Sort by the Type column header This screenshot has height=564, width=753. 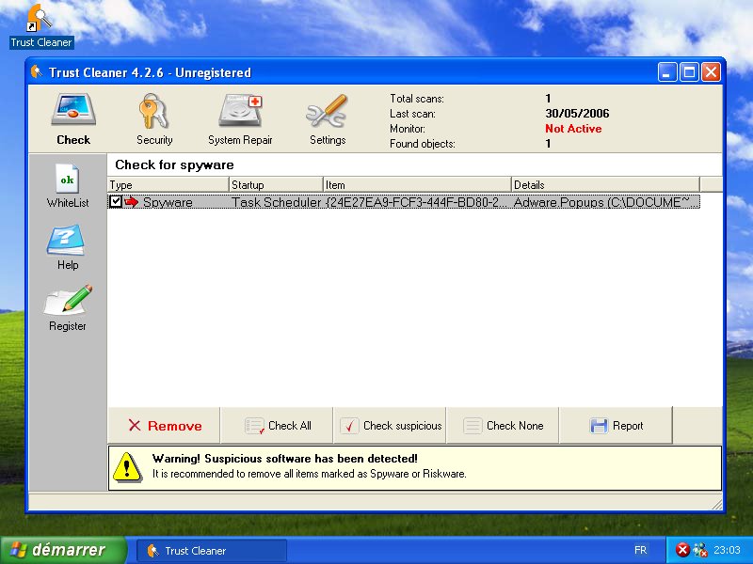point(168,184)
